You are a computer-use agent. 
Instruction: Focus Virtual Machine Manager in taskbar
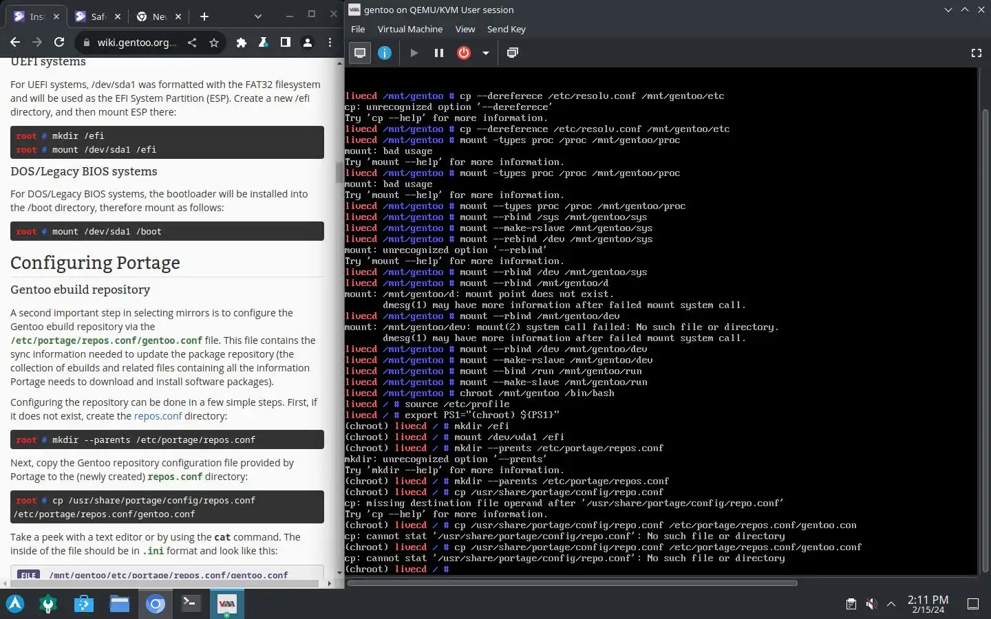pos(226,604)
